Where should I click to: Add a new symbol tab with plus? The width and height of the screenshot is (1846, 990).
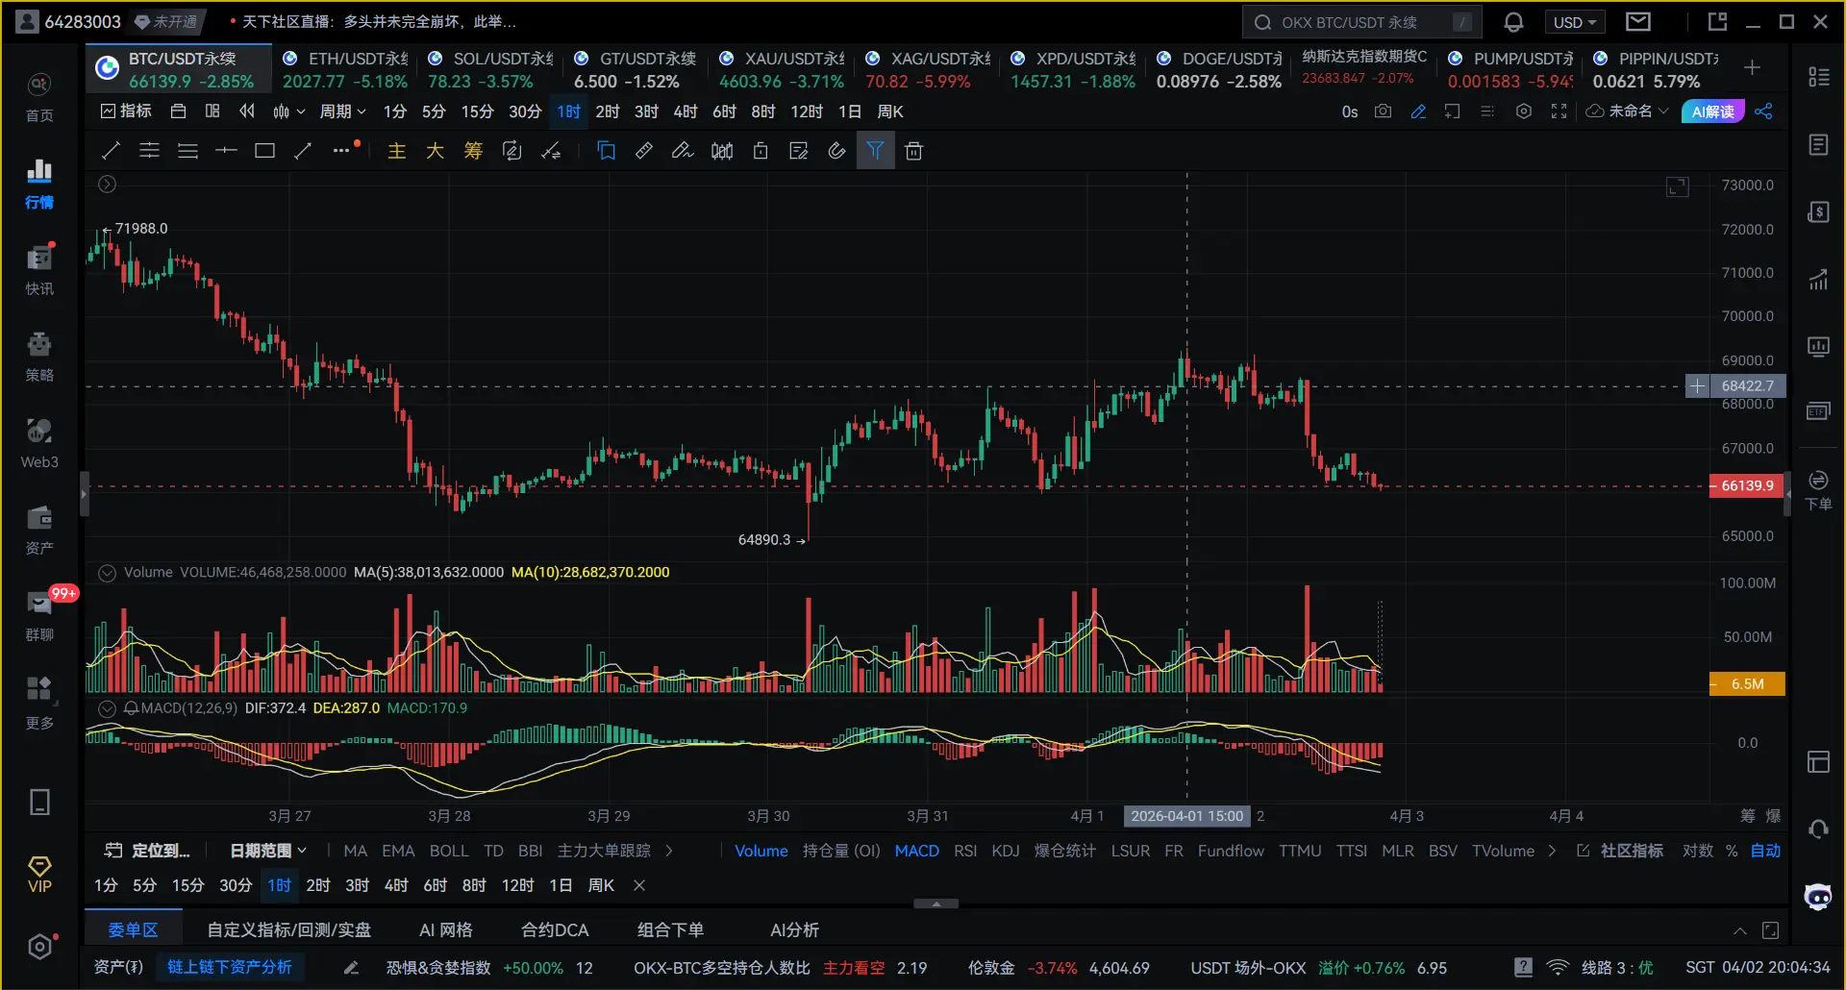(x=1752, y=67)
